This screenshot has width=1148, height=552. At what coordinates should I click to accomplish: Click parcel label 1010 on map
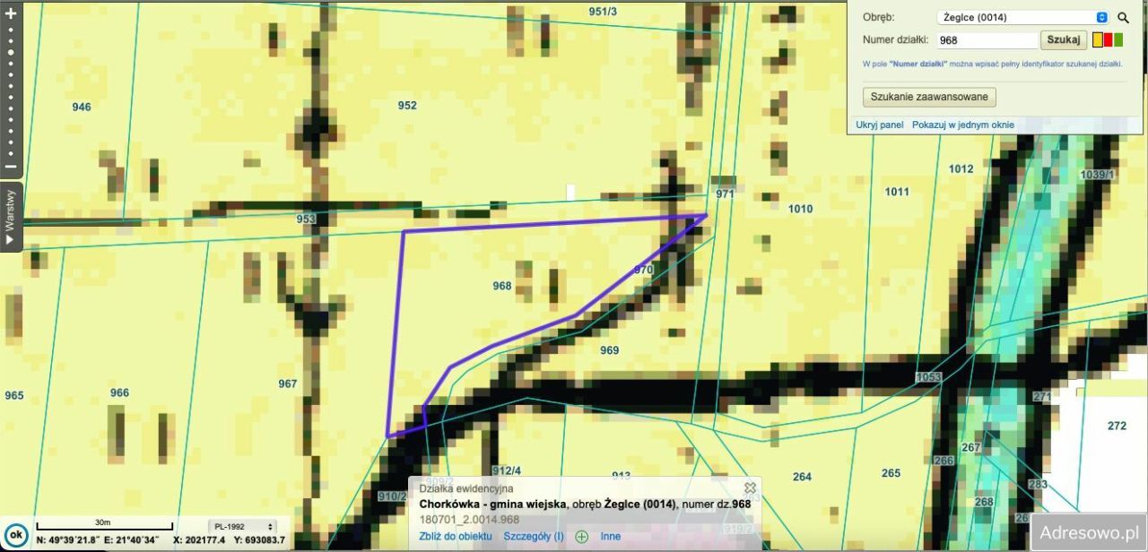[800, 209]
